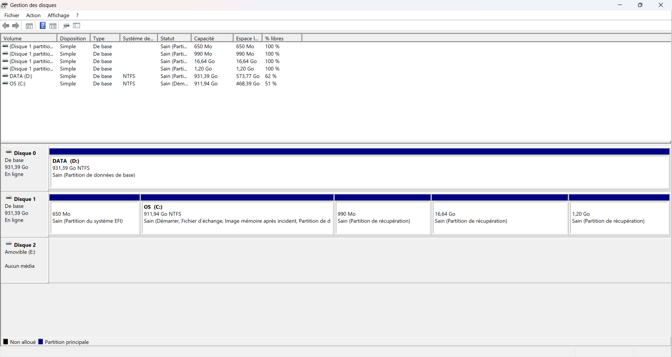Open the Action menu
Image resolution: width=672 pixels, height=357 pixels.
pyautogui.click(x=33, y=15)
